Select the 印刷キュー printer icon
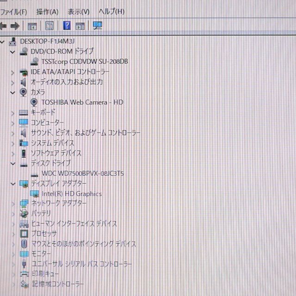Screen dimensions: 296x296 point(25,274)
